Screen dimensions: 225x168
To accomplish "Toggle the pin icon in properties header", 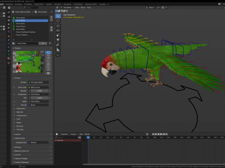I will [52, 12].
